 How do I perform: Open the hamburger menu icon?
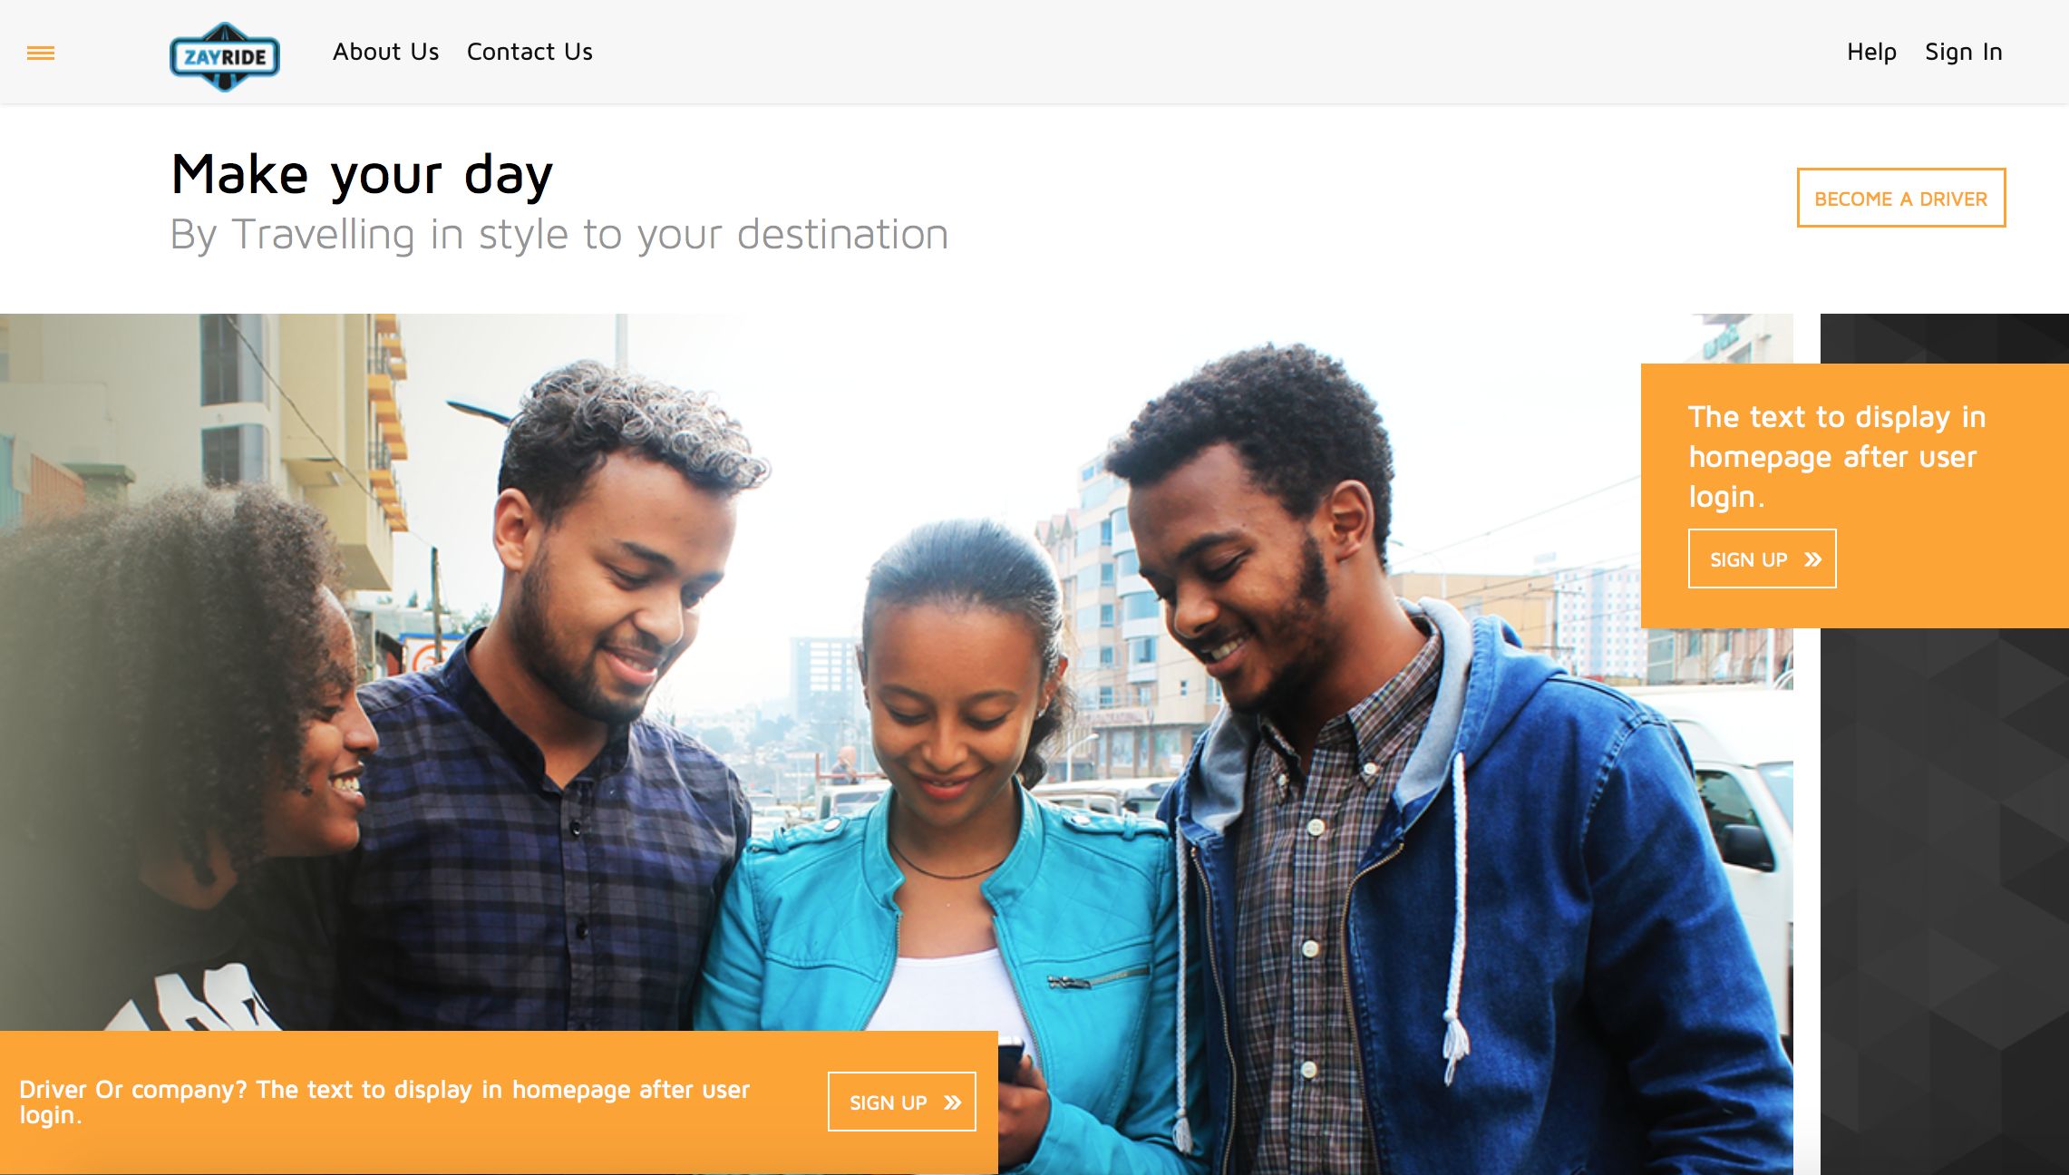tap(41, 53)
